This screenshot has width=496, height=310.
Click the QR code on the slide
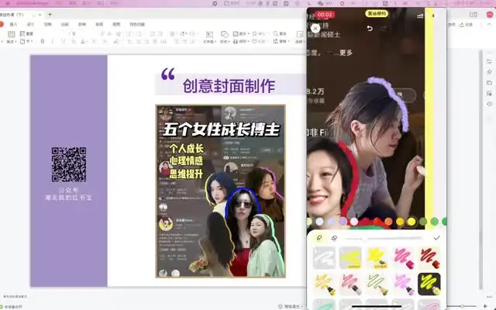coord(68,164)
